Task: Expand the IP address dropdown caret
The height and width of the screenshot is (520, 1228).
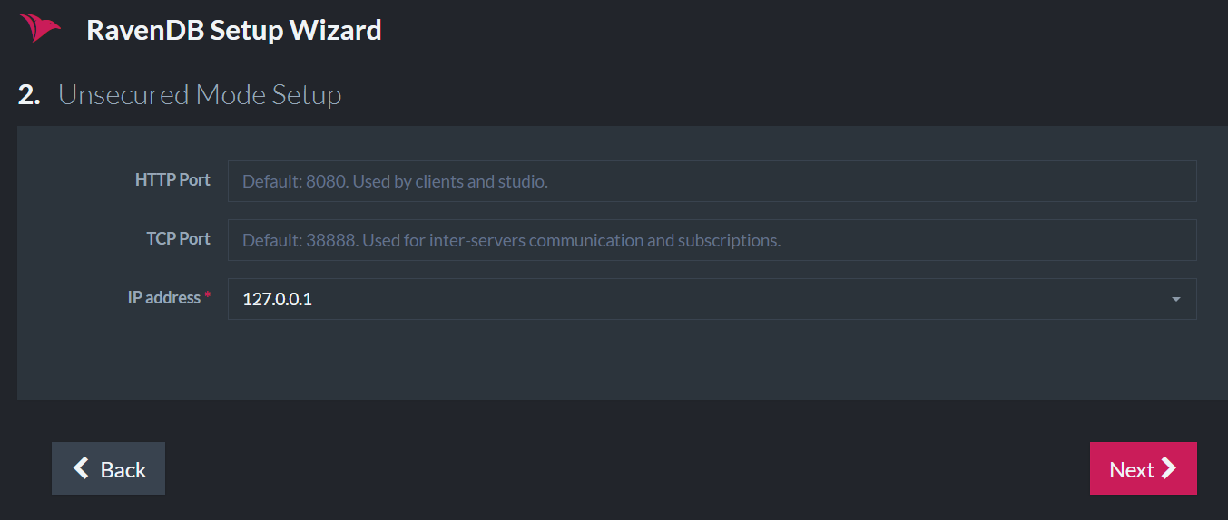Action: point(1176,299)
